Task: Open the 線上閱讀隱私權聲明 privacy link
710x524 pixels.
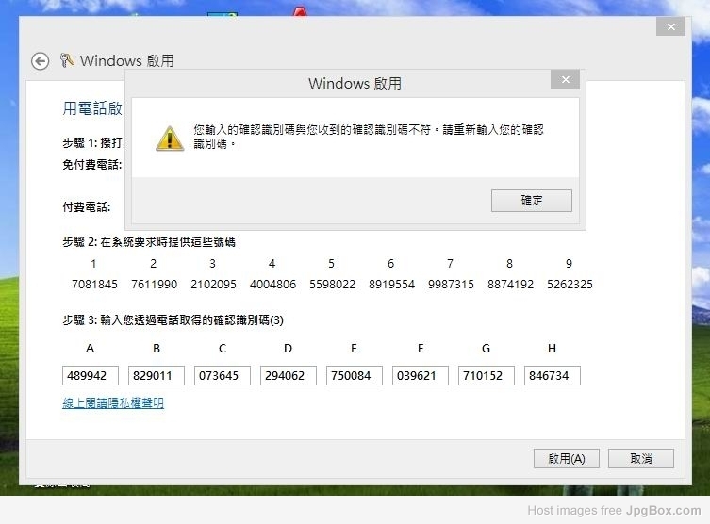Action: (x=113, y=402)
